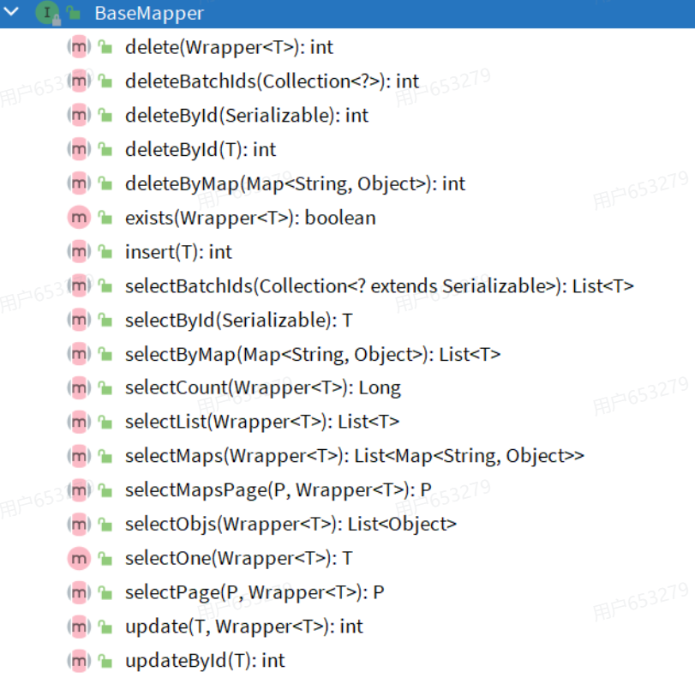Select selectPage(P, Wrapper<T>): P method
Image resolution: width=695 pixels, height=678 pixels.
(255, 593)
